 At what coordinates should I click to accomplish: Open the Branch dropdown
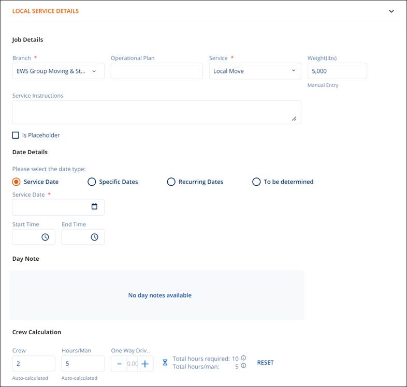(58, 71)
